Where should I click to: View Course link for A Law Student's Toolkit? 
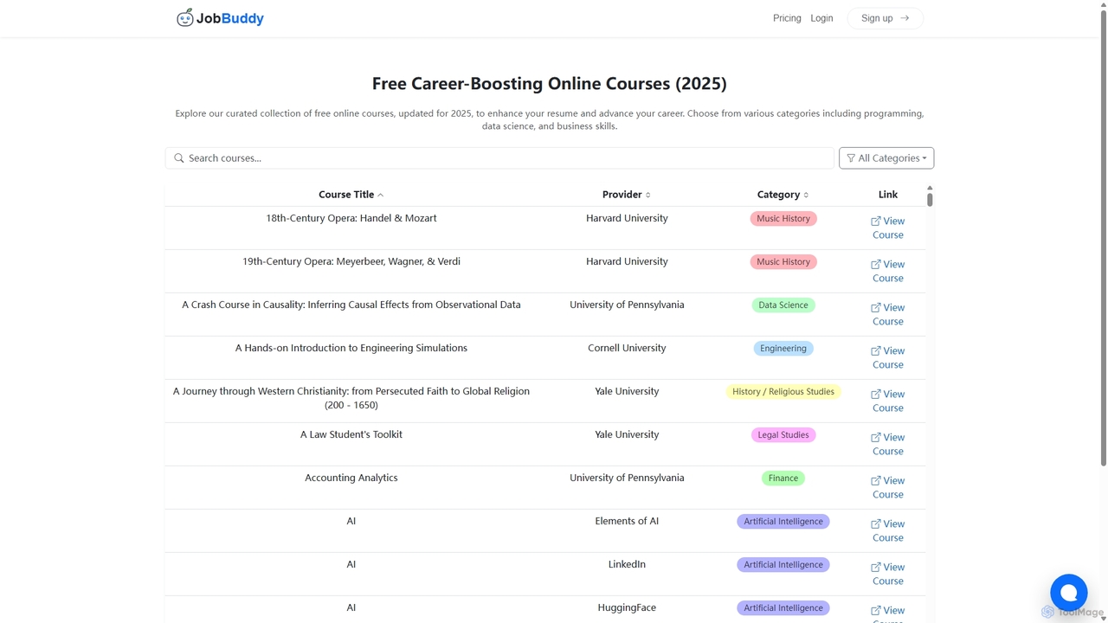(887, 444)
